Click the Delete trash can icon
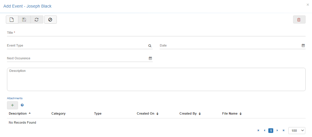 [x=299, y=19]
